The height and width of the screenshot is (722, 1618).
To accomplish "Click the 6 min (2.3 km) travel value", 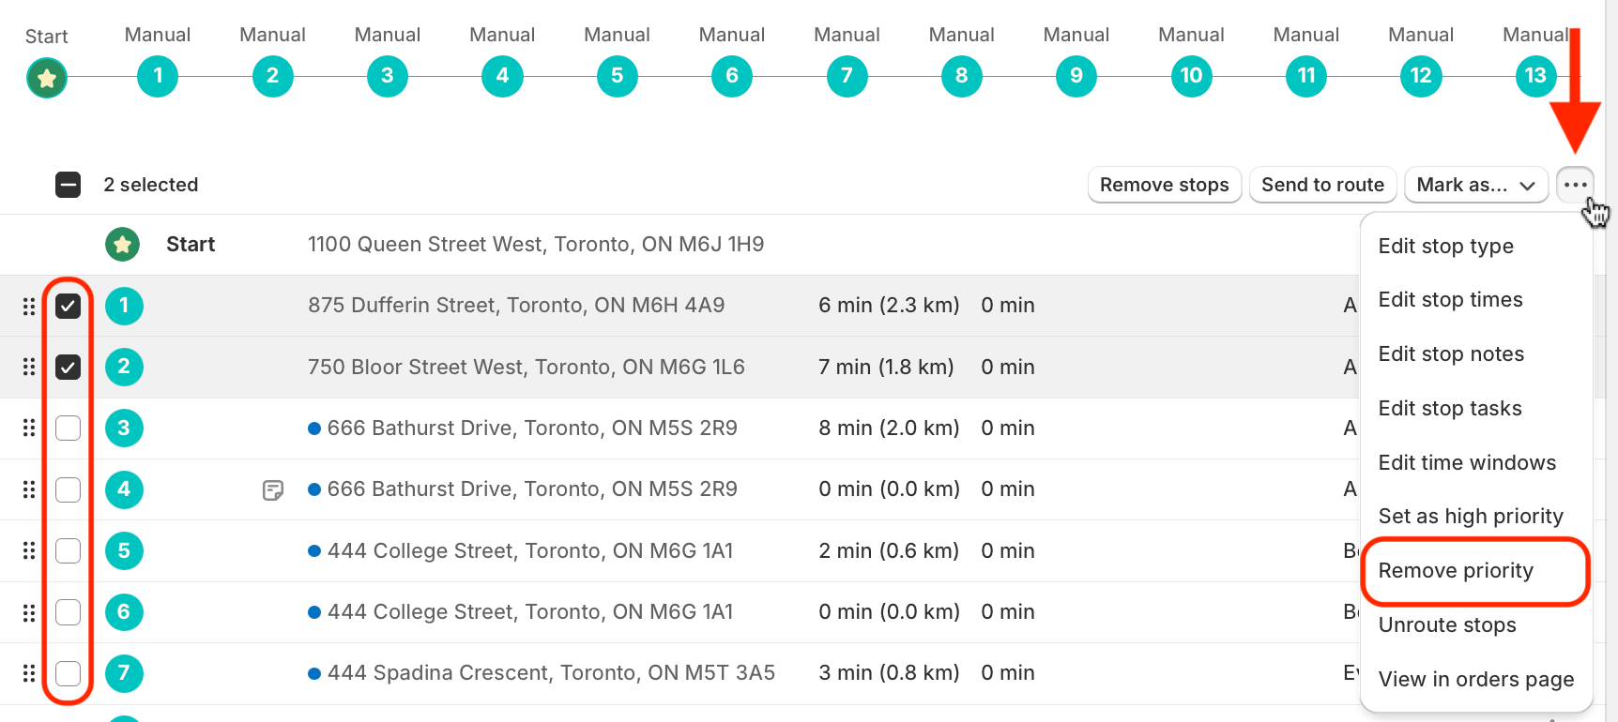I will click(889, 306).
